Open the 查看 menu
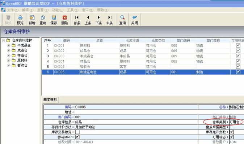Image resolution: width=244 pixels, height=144 pixels. pyautogui.click(x=42, y=10)
